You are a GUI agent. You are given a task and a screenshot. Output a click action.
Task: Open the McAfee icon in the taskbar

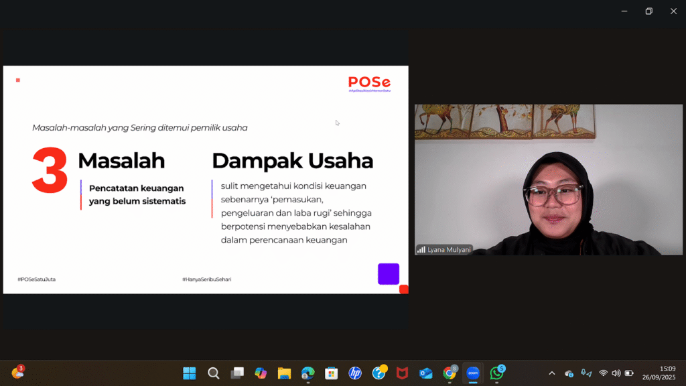tap(402, 373)
